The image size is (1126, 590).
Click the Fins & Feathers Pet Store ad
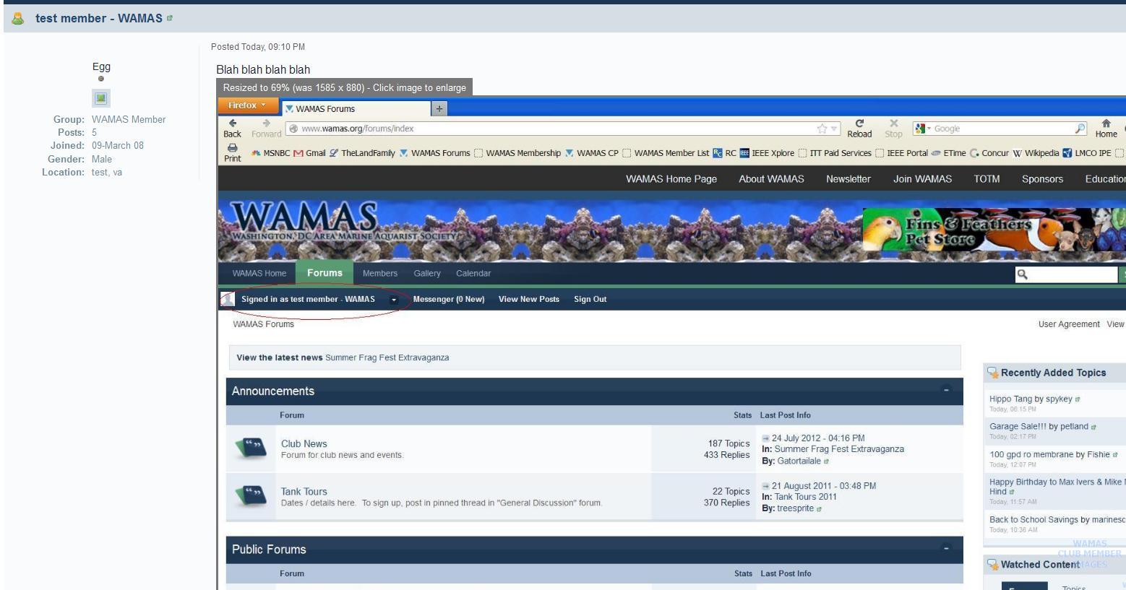[x=994, y=230]
